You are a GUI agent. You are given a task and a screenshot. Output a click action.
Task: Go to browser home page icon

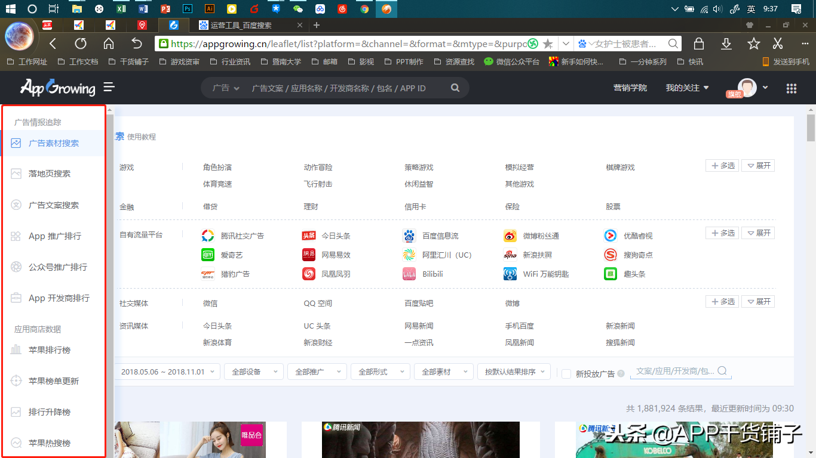[x=109, y=44]
